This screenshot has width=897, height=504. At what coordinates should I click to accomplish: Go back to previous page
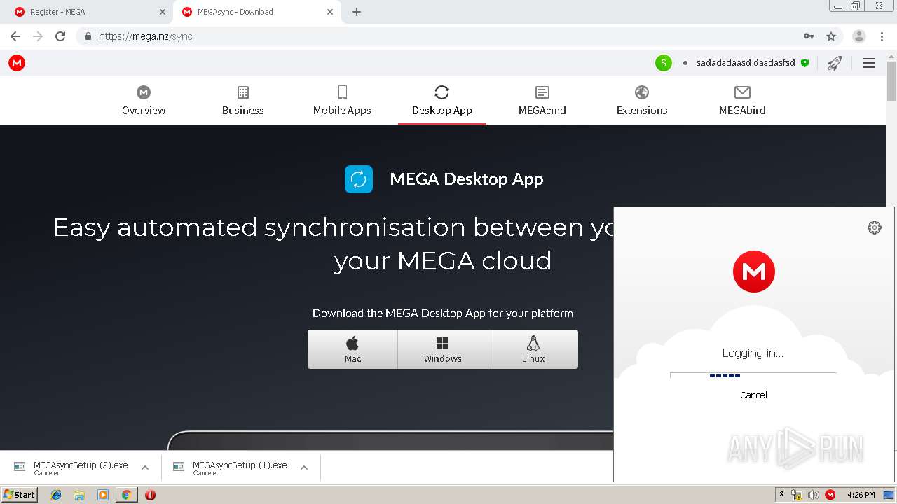click(15, 36)
